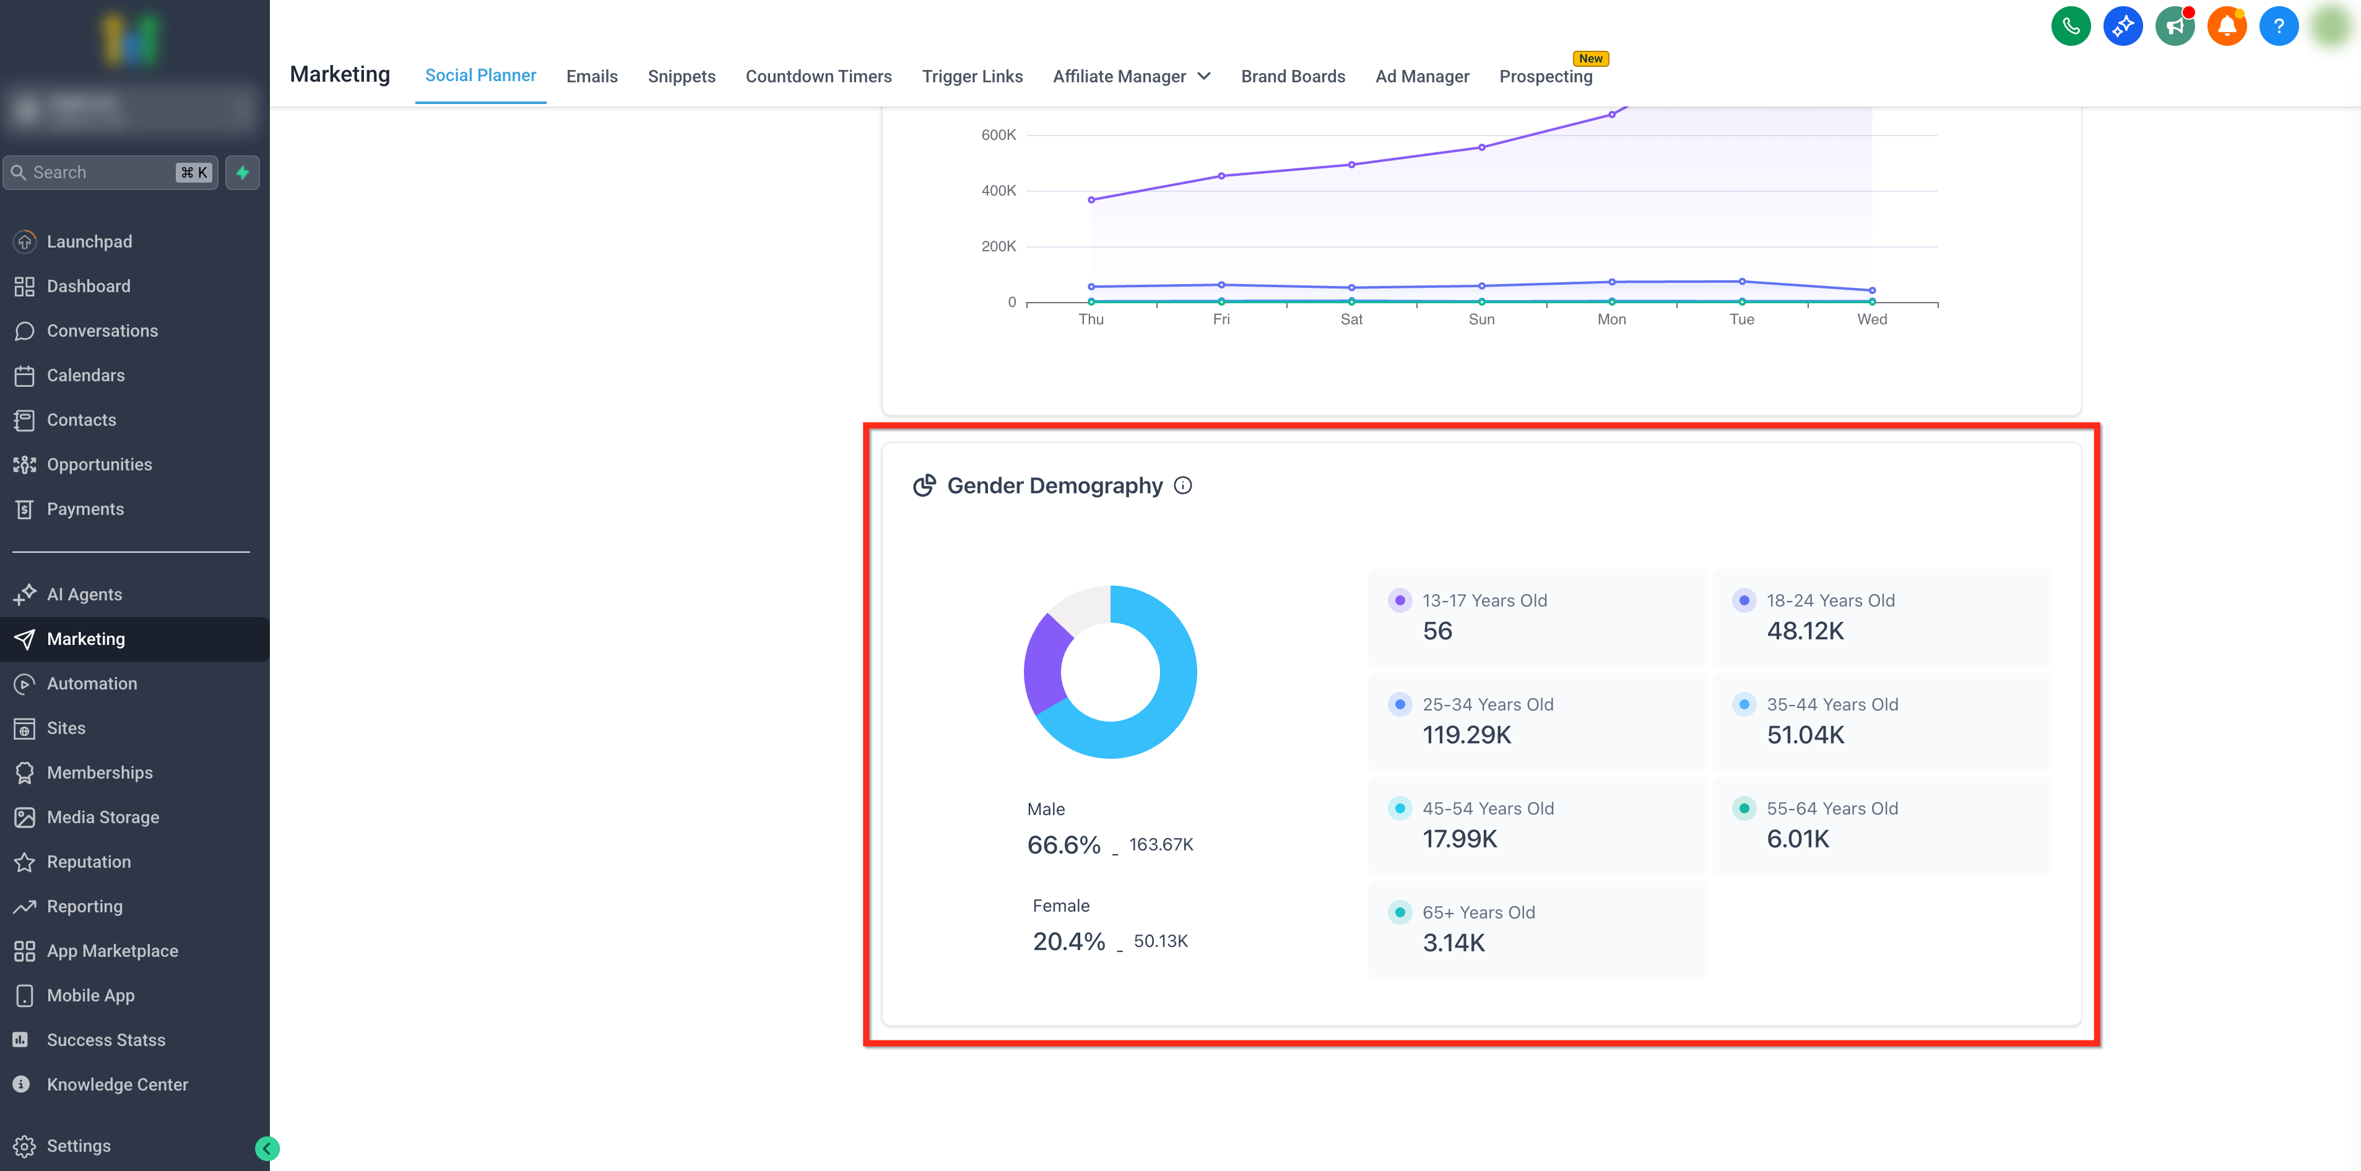Open the Brand Boards tab
The height and width of the screenshot is (1171, 2361).
point(1293,76)
